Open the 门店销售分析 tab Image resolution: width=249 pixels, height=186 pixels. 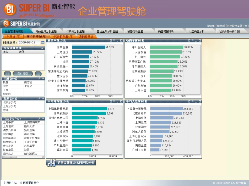[197, 31]
